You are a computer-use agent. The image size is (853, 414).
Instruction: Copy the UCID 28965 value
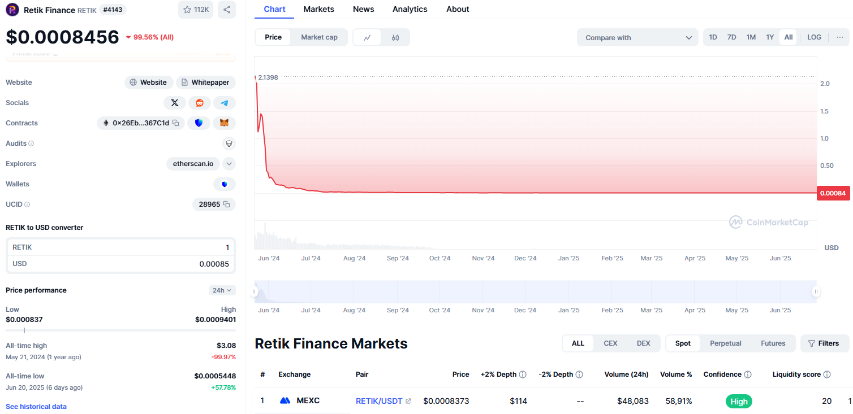pos(226,204)
